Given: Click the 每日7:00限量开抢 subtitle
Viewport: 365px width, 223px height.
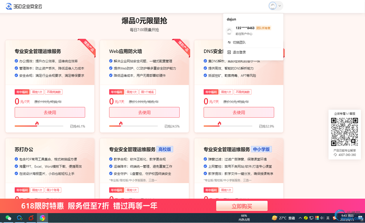Looking at the screenshot, I should (x=144, y=30).
